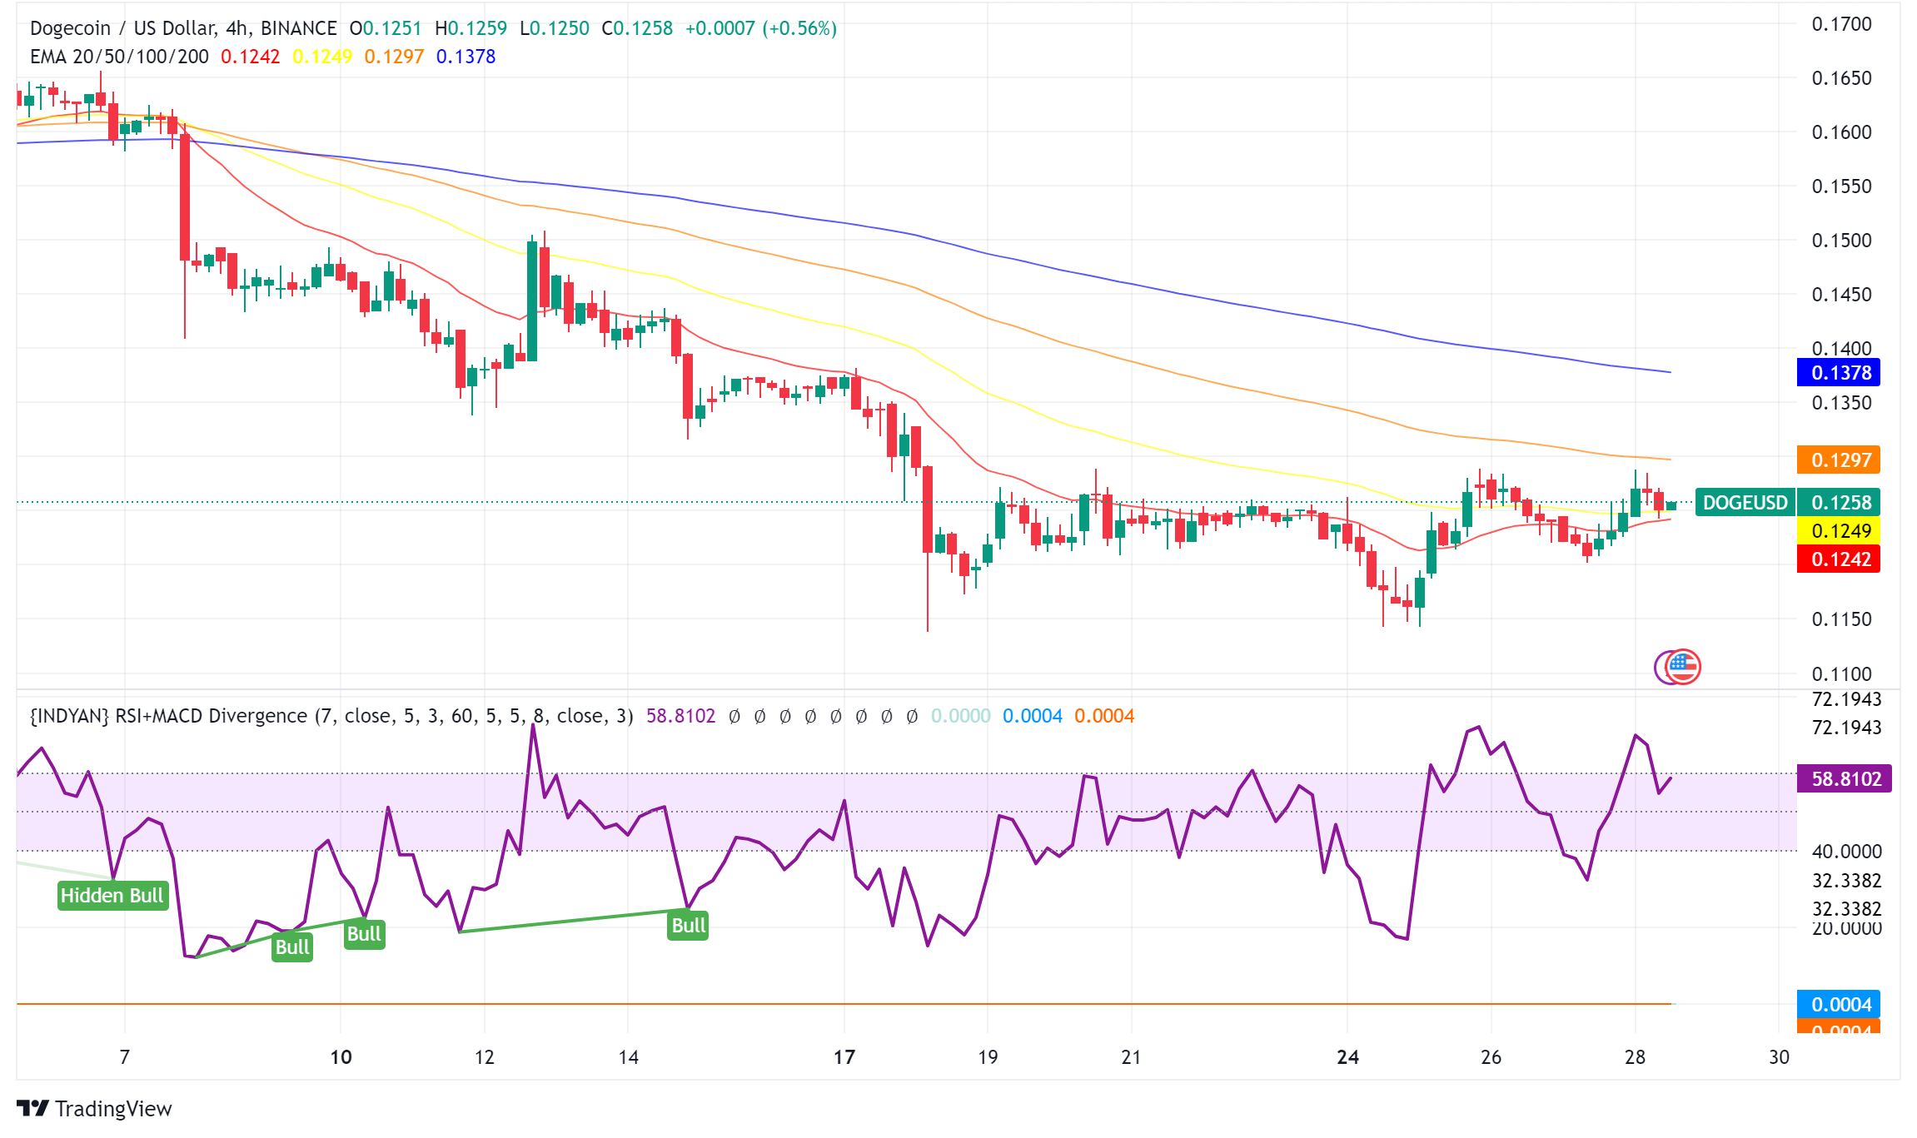
Task: Click the red EMA value 0.1242 in legend
Action: (x=250, y=57)
